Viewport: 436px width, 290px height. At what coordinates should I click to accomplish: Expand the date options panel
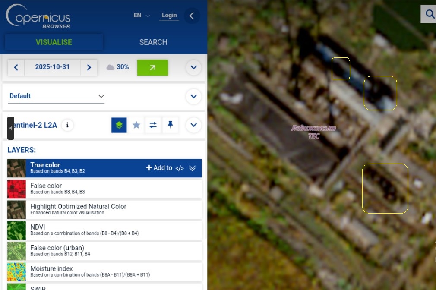click(x=193, y=67)
